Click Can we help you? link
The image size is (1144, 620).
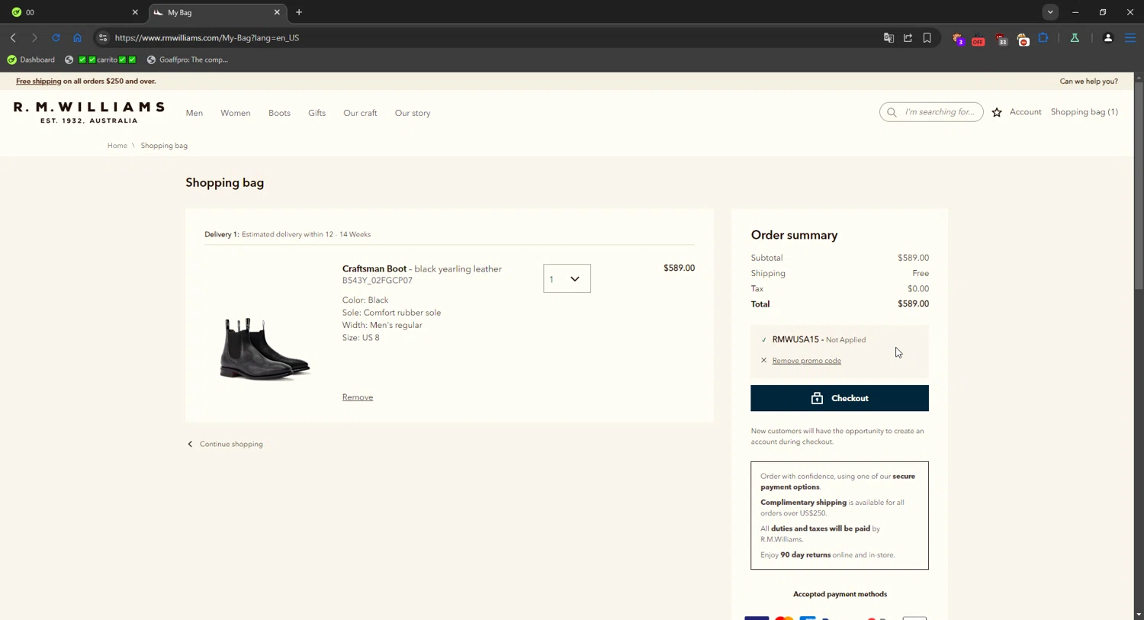(1088, 81)
